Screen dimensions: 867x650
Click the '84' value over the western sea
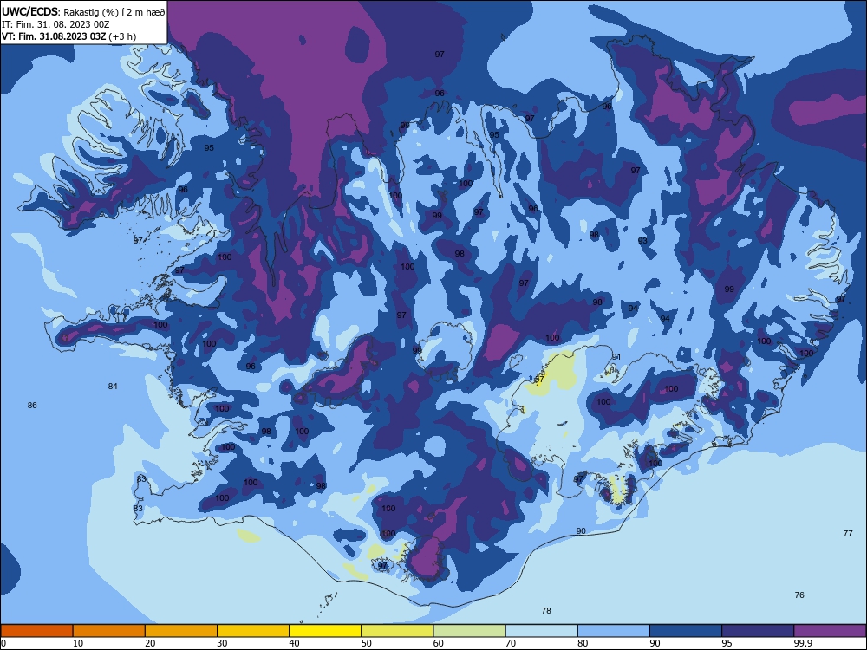113,387
